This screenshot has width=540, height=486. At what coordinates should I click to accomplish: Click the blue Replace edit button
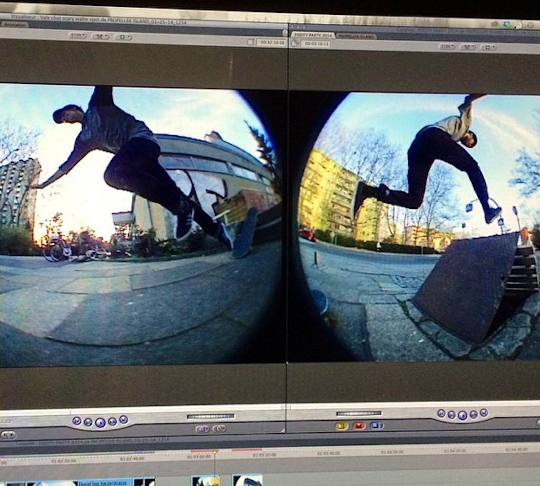click(x=377, y=425)
